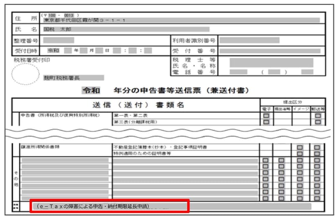335x223 pixels.
Task: Click the 受付日時 month box before 月
Action: point(83,51)
